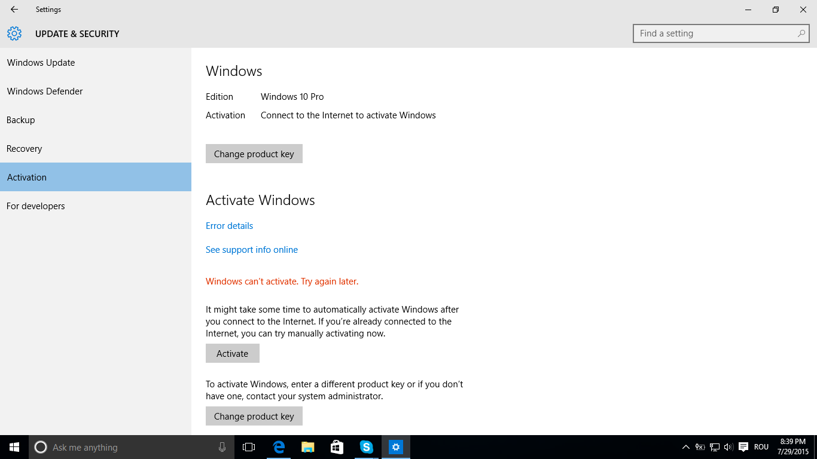Open the Error details link

coord(229,226)
